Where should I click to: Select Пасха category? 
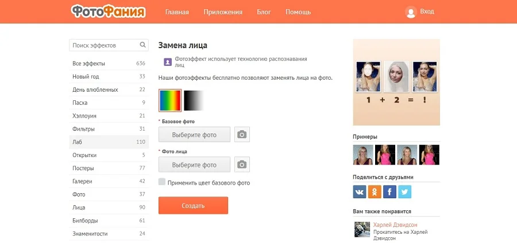coord(109,103)
